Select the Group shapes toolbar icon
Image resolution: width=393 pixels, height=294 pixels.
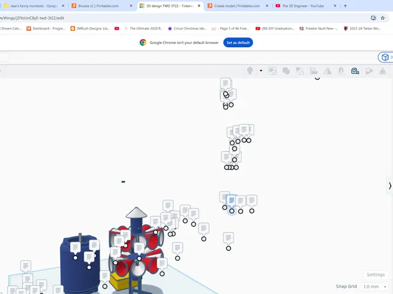(286, 71)
